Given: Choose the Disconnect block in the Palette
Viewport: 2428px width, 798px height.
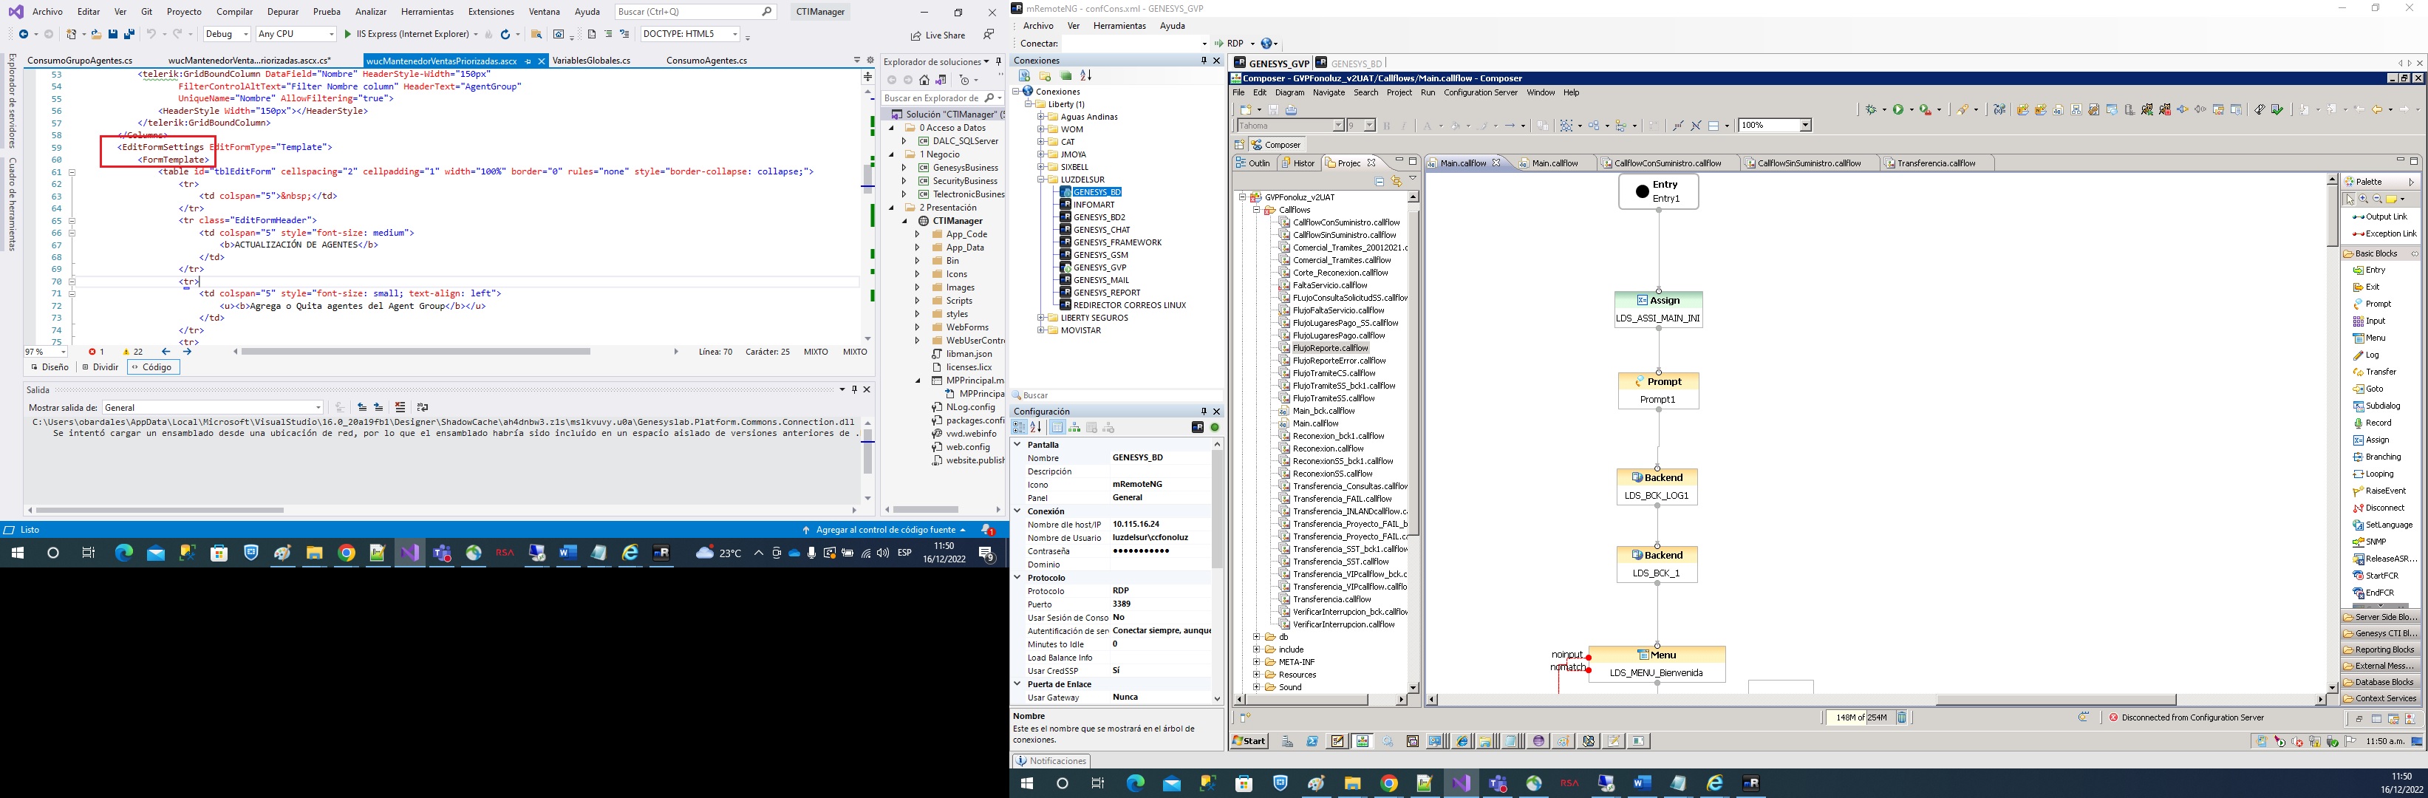Looking at the screenshot, I should tap(2384, 508).
